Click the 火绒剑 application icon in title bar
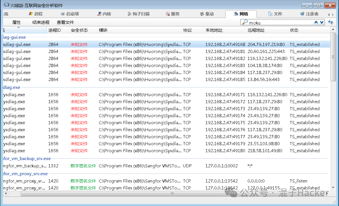339x206 pixels. coord(6,5)
